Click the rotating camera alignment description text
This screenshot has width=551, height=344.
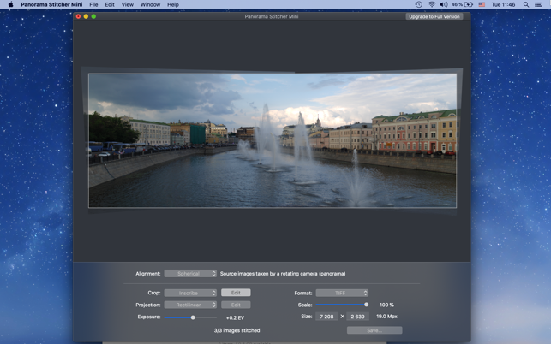point(283,274)
